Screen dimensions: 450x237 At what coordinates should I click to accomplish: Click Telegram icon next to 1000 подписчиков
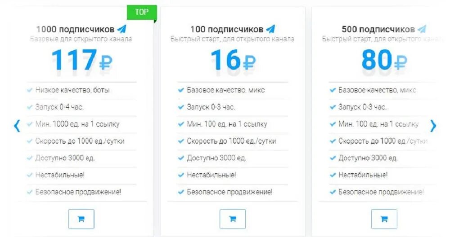point(121,29)
